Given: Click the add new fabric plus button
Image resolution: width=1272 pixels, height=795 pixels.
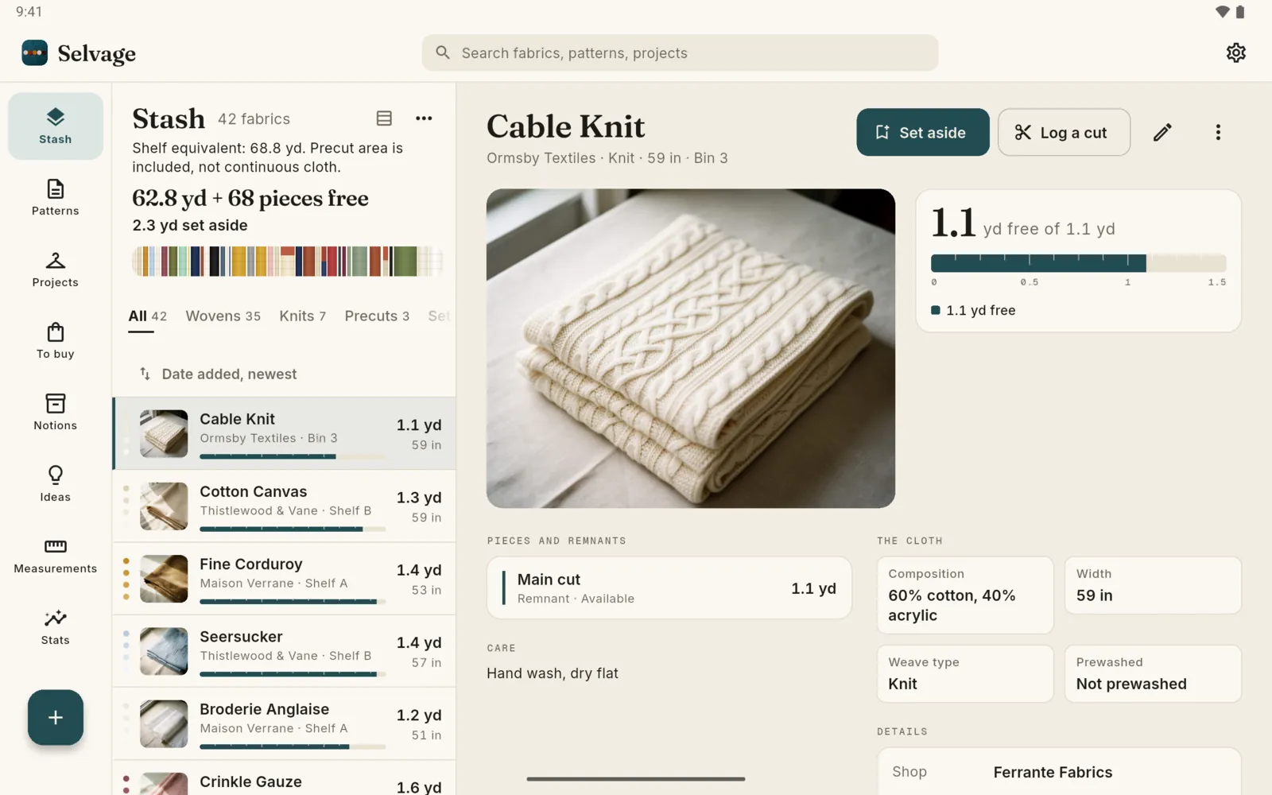Looking at the screenshot, I should [x=56, y=717].
